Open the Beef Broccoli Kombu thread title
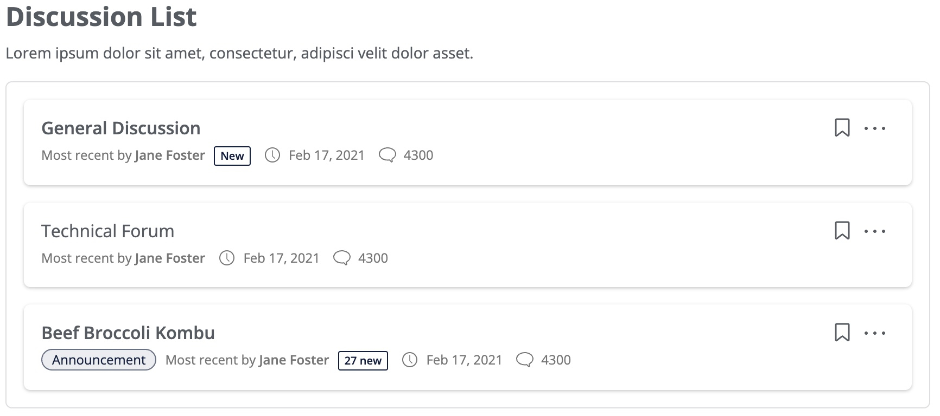 click(128, 333)
